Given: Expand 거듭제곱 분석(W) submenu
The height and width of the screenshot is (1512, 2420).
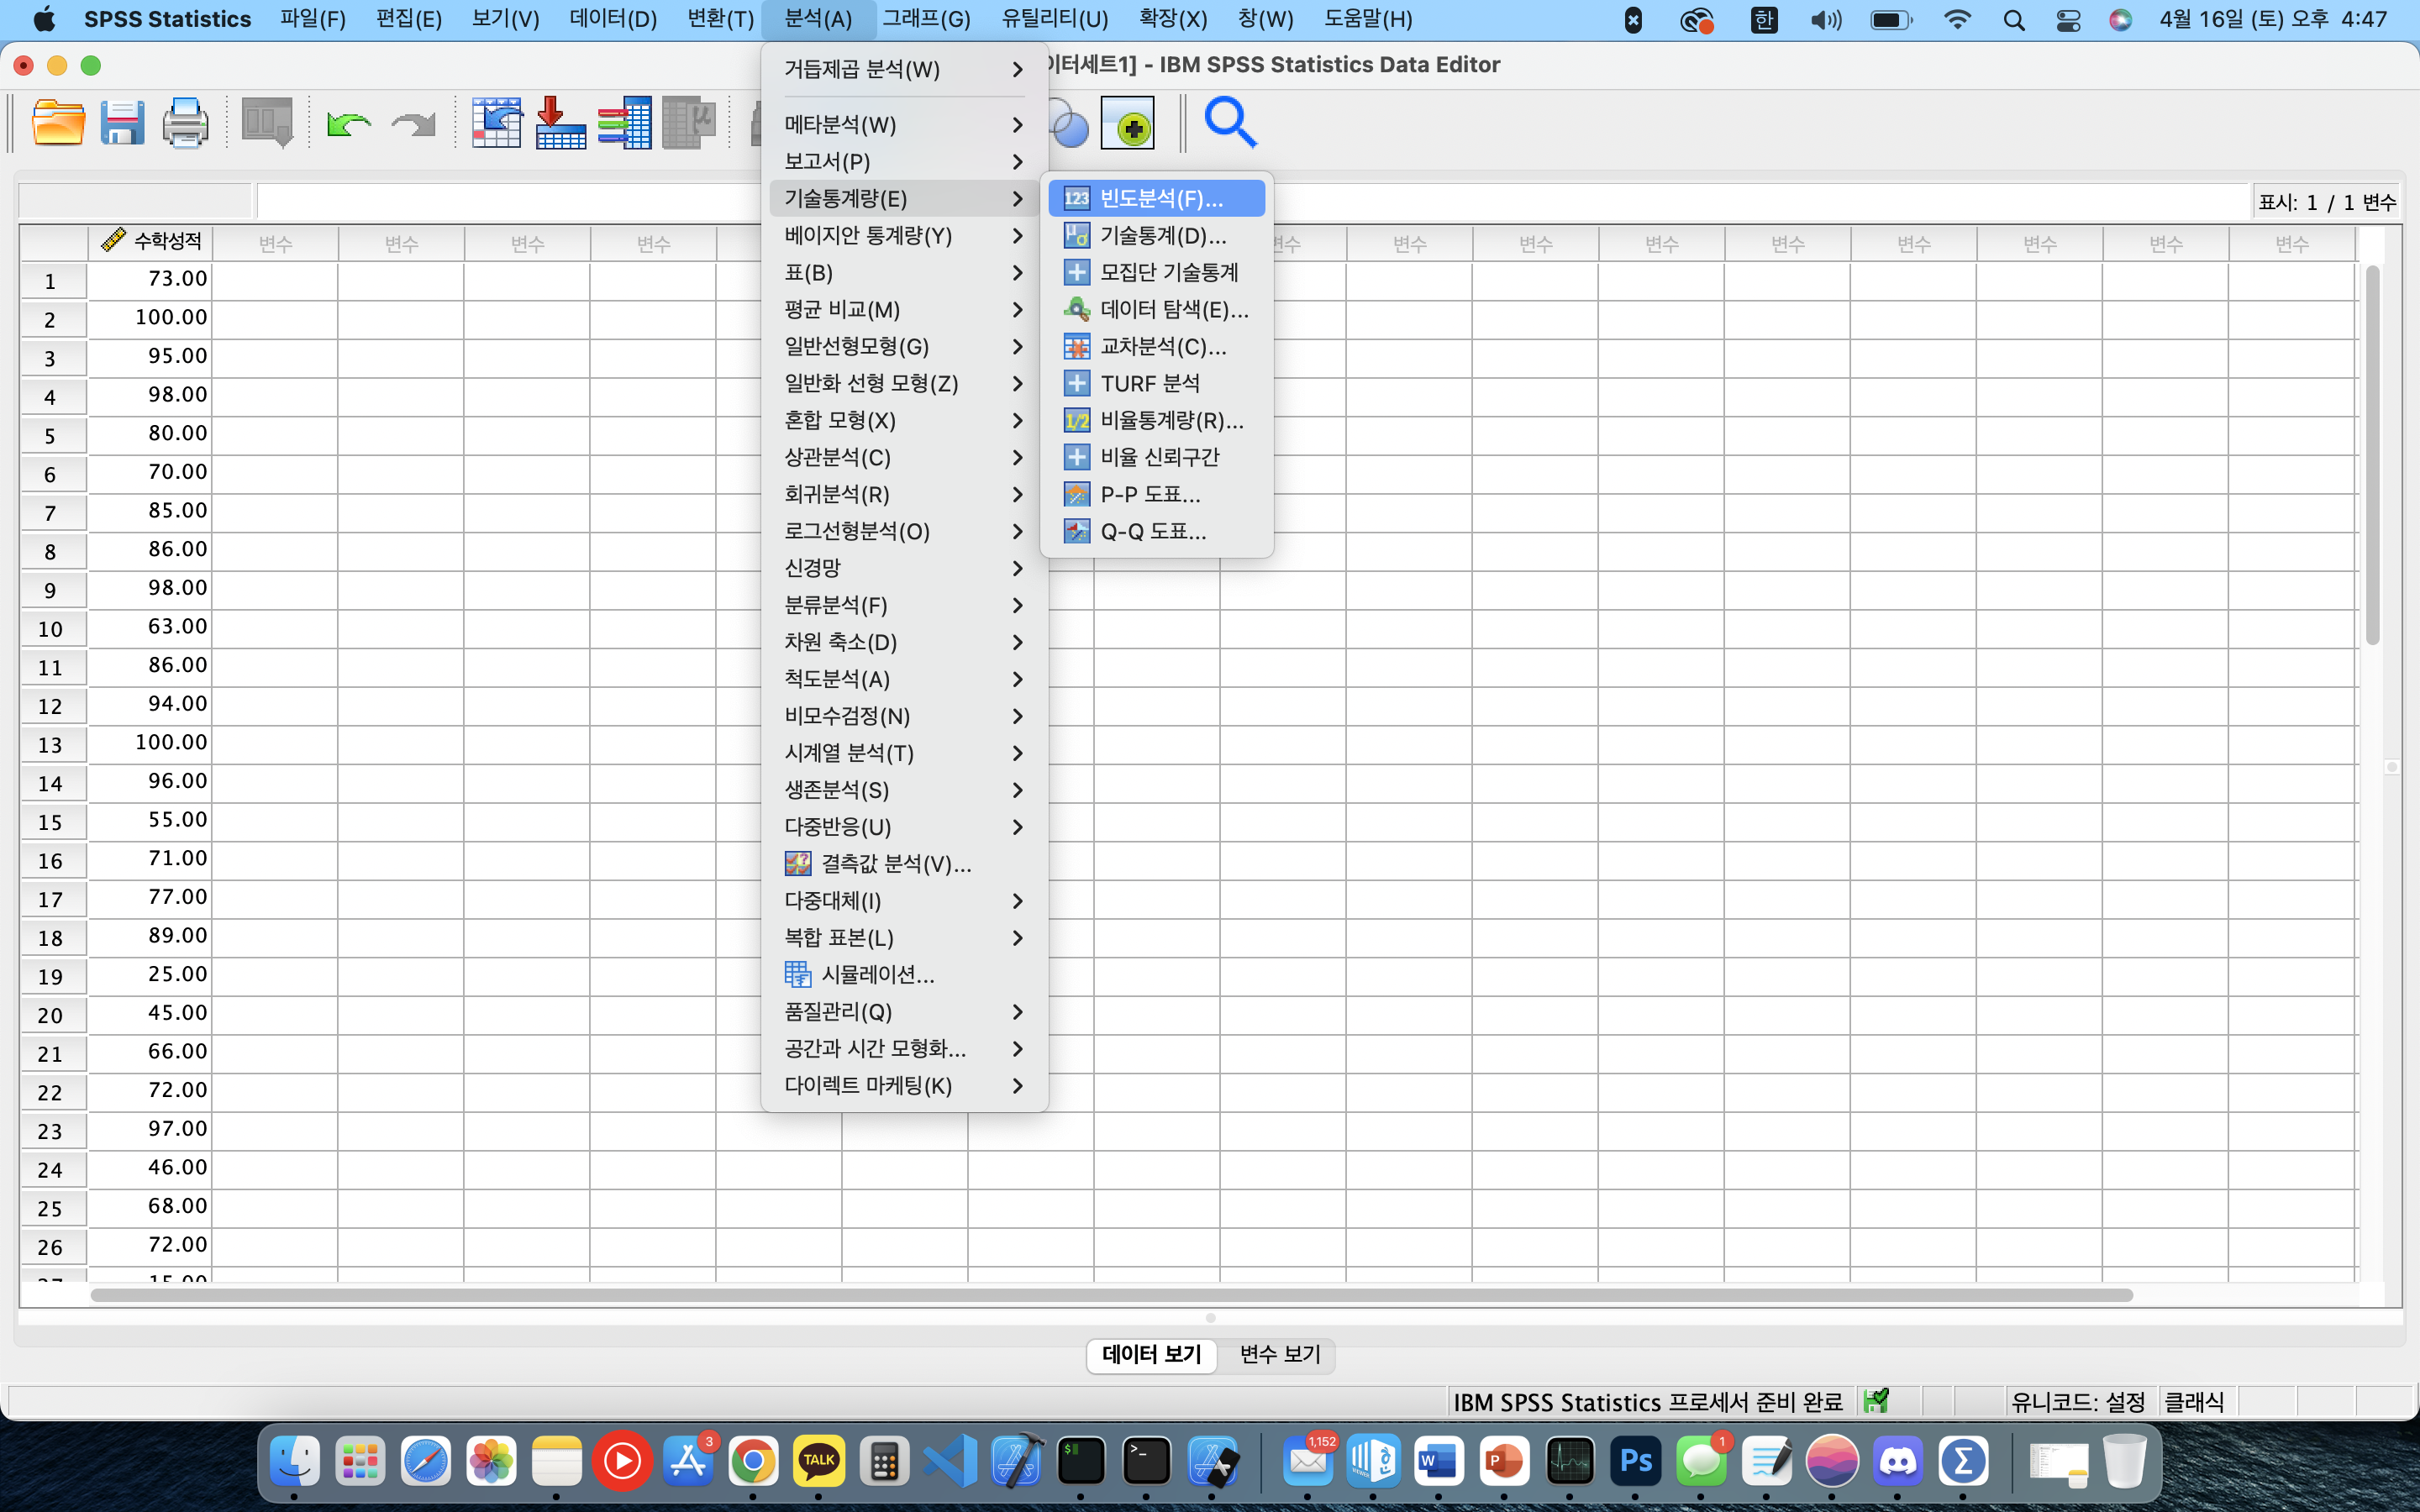Looking at the screenshot, I should (904, 69).
